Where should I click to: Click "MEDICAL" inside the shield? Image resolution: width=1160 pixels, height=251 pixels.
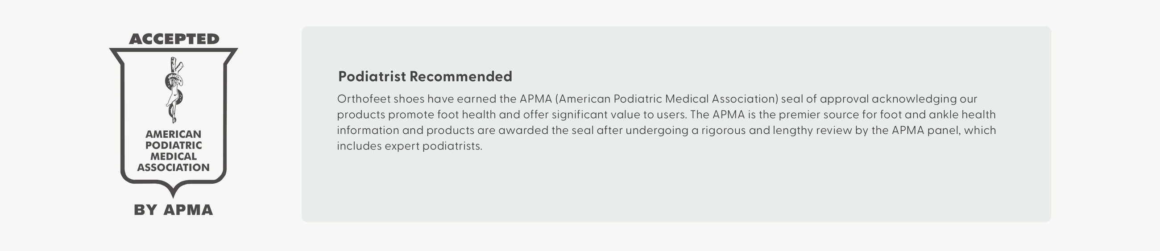pyautogui.click(x=174, y=156)
